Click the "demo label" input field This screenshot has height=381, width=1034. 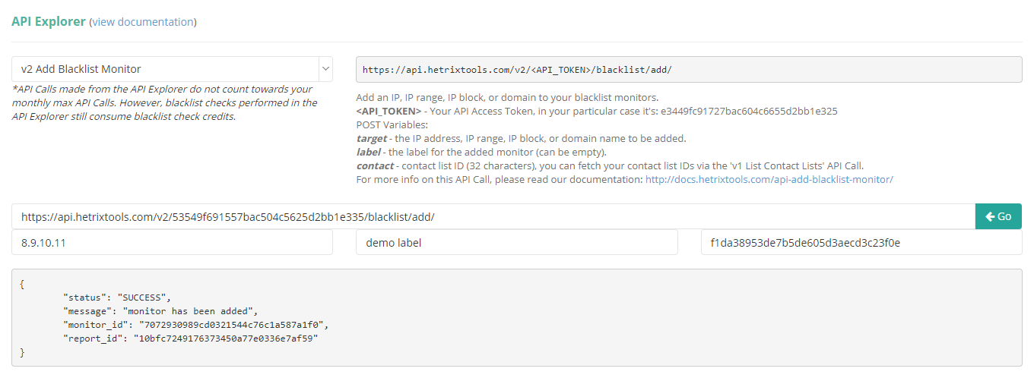(x=516, y=243)
